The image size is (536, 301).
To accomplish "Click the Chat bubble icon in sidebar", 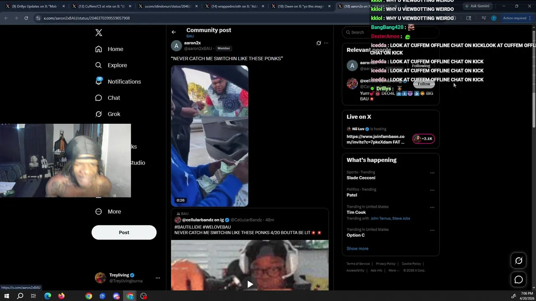I will [x=98, y=98].
